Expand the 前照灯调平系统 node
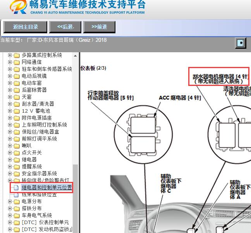The image size is (251, 233). coord(10,139)
